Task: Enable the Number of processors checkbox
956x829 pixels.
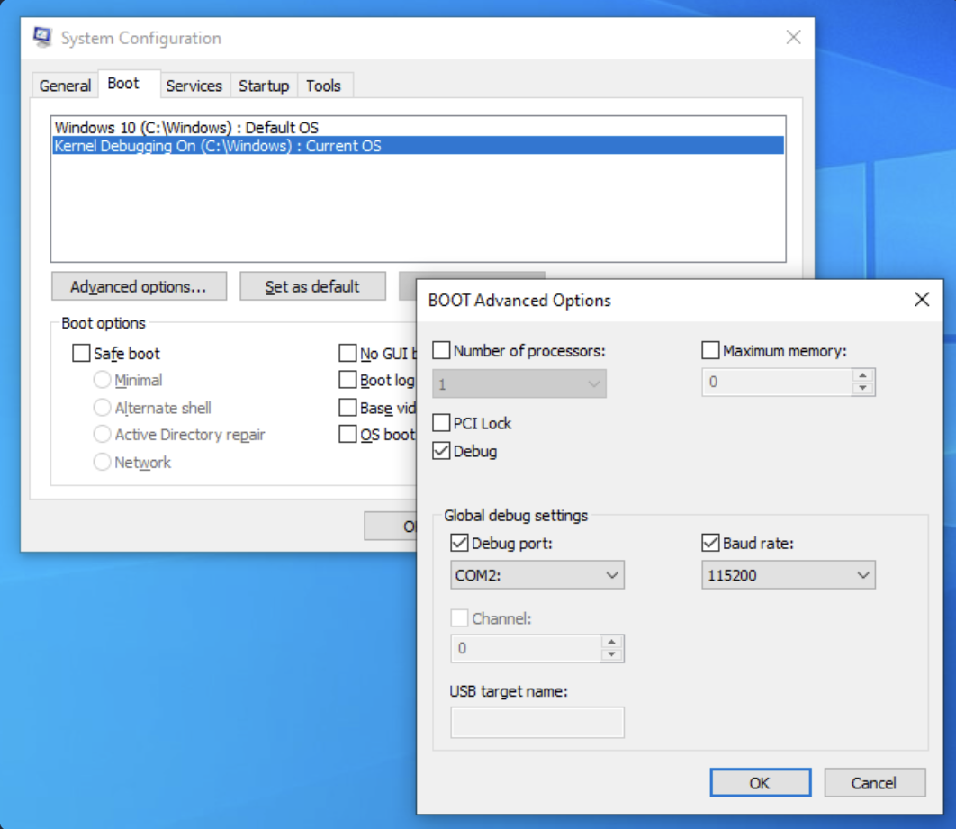Action: pos(442,350)
